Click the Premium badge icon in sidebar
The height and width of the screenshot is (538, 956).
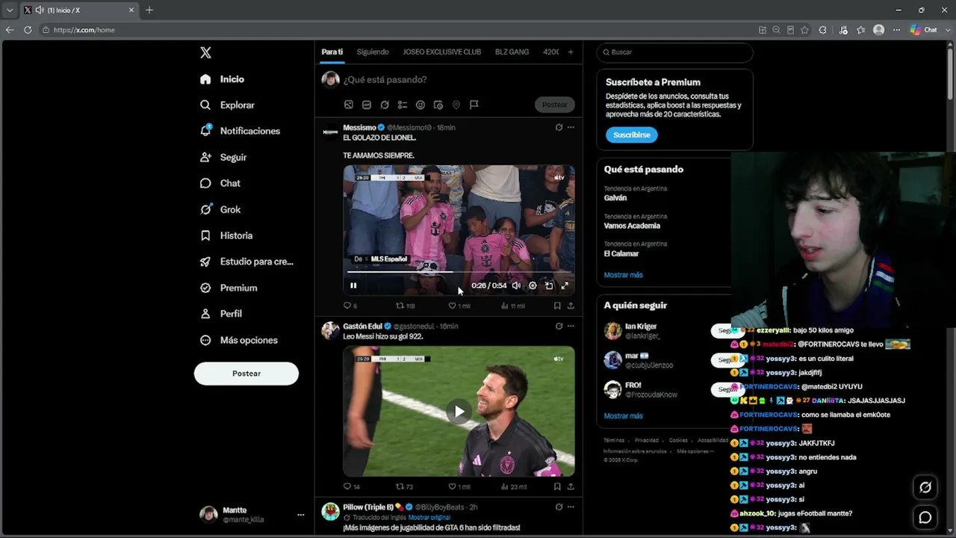click(x=205, y=288)
